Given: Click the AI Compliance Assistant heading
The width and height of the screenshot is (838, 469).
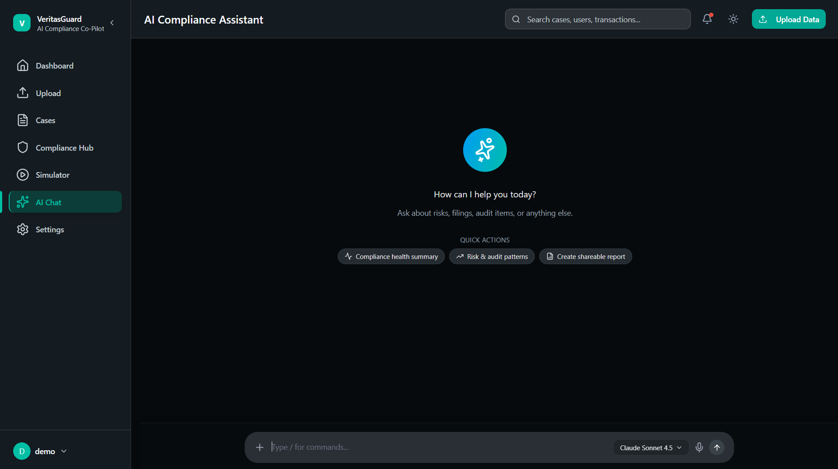Looking at the screenshot, I should (x=204, y=20).
